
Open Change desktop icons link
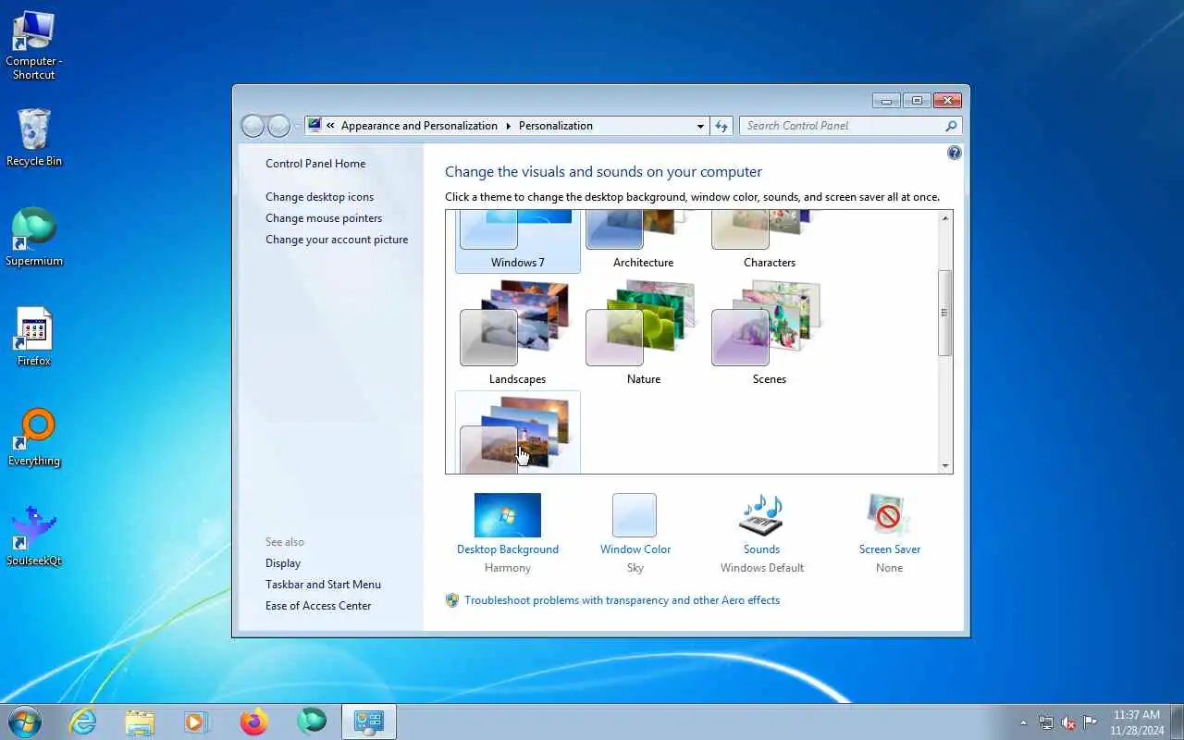point(320,197)
